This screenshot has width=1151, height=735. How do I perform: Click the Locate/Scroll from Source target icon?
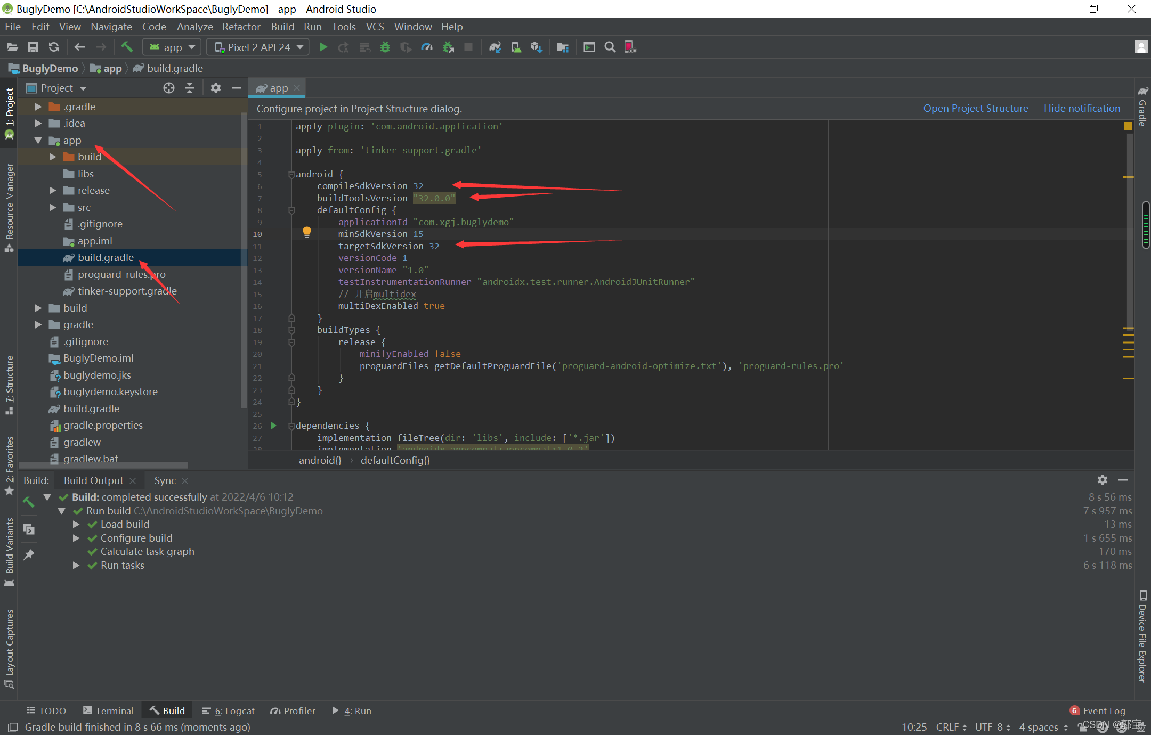tap(169, 88)
